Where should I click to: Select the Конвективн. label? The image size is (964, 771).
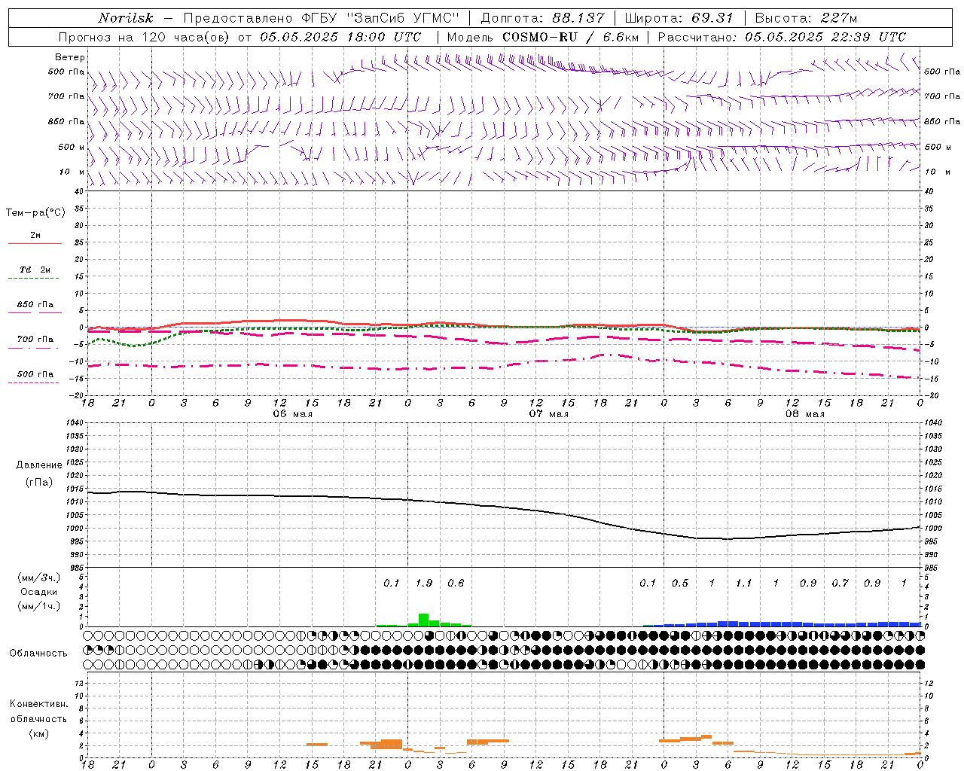pyautogui.click(x=39, y=704)
